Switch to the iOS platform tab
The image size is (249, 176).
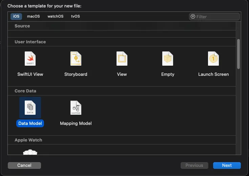pyautogui.click(x=16, y=16)
